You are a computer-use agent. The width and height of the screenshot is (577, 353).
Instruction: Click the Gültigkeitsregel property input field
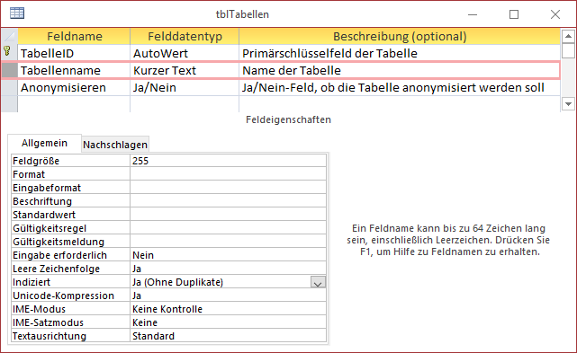coord(228,228)
